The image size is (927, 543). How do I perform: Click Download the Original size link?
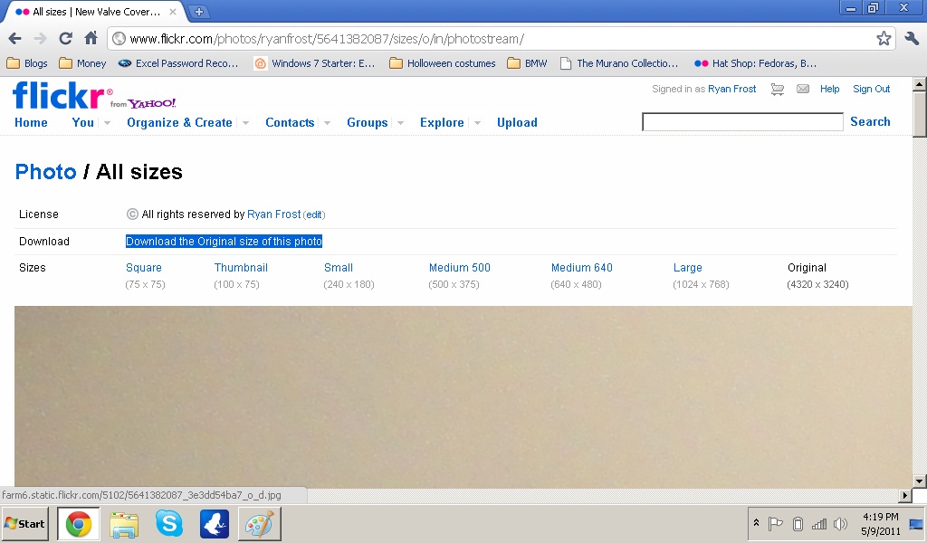point(224,242)
